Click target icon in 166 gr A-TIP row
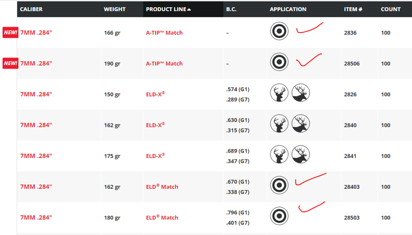The image size is (412, 235). pos(279,33)
